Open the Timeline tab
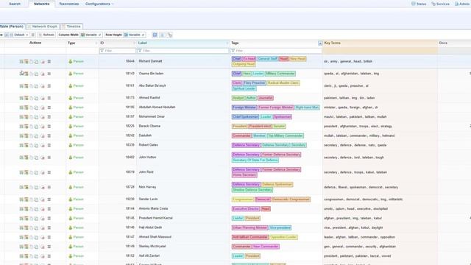 coord(71,26)
